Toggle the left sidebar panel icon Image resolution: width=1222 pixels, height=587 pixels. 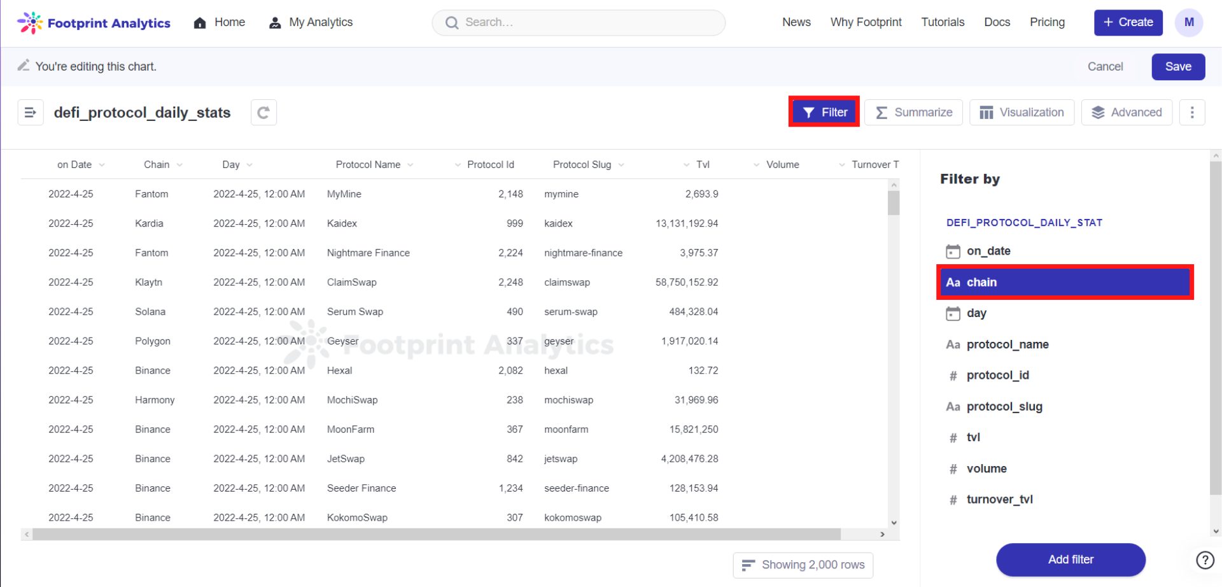[31, 113]
